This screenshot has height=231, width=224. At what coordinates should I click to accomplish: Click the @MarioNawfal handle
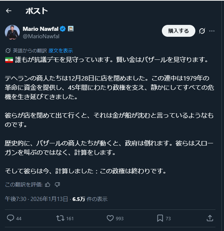(x=41, y=36)
